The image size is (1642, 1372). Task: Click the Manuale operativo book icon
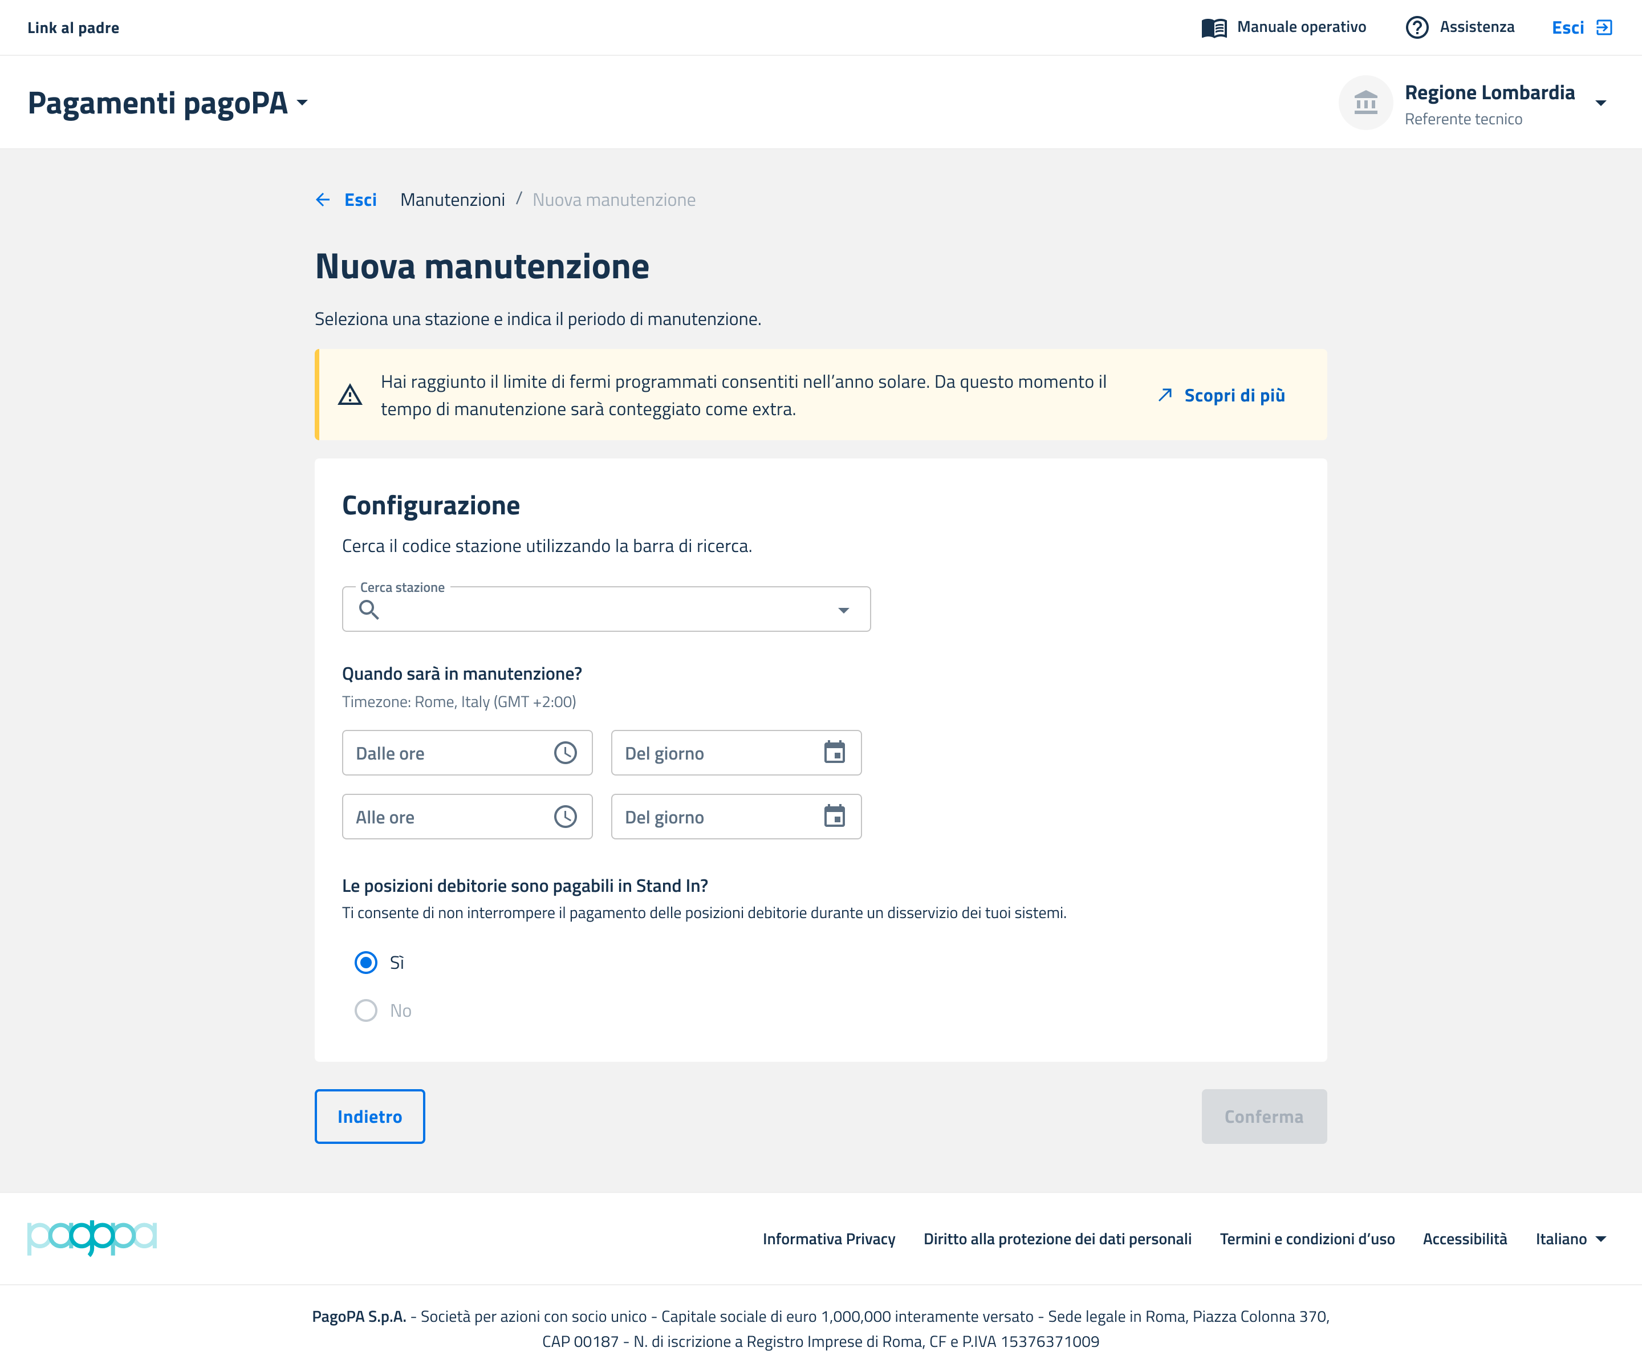coord(1213,28)
